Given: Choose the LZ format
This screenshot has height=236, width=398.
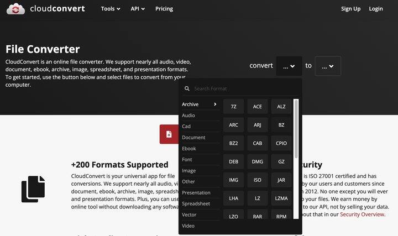Looking at the screenshot, I should (258, 198).
